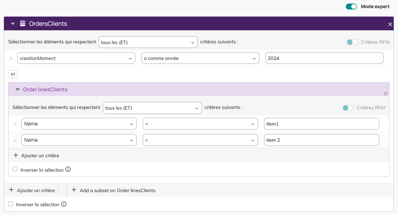Click the OrdersClients database icon
This screenshot has height=215, width=398.
pos(23,24)
